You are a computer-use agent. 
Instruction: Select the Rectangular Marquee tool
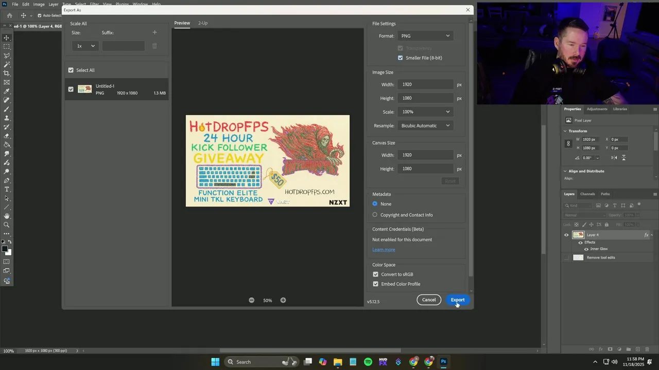point(7,46)
